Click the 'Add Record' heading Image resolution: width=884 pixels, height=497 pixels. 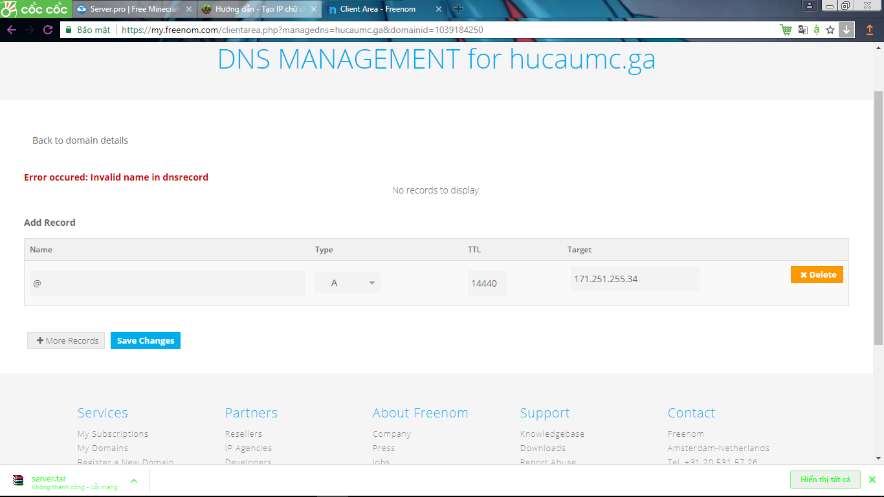[x=50, y=223]
